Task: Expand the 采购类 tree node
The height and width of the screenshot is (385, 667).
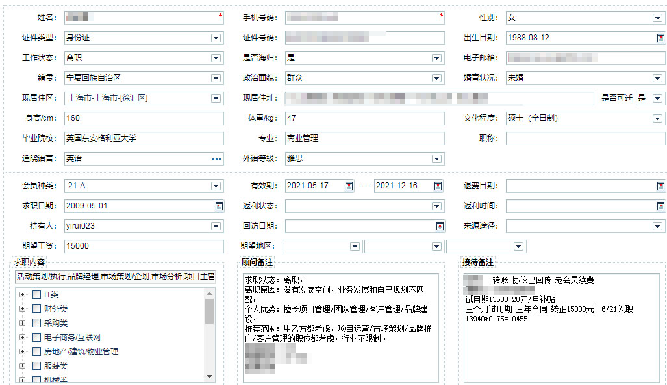Action: pos(22,323)
